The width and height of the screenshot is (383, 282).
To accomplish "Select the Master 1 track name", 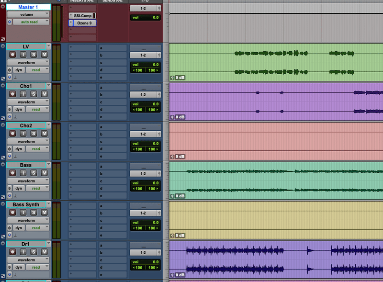I will pyautogui.click(x=28, y=7).
